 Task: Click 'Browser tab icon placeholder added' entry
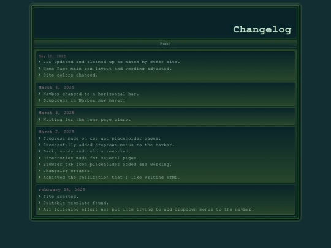pos(107,164)
